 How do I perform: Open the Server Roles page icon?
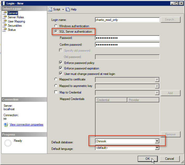pos(4,17)
